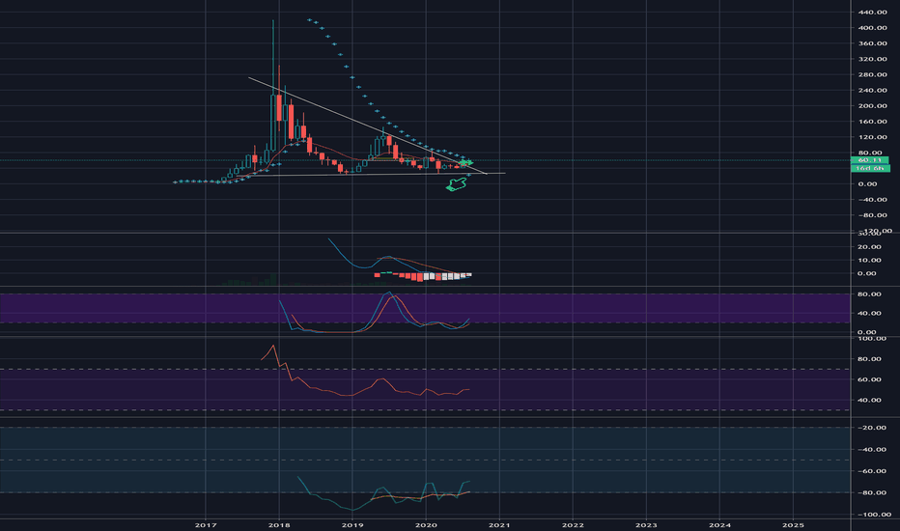
Task: Click 320.00 on the price axis
Action: point(872,59)
